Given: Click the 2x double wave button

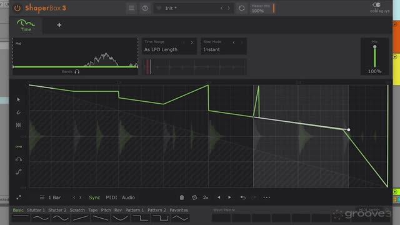Looking at the screenshot, I should 206,197.
